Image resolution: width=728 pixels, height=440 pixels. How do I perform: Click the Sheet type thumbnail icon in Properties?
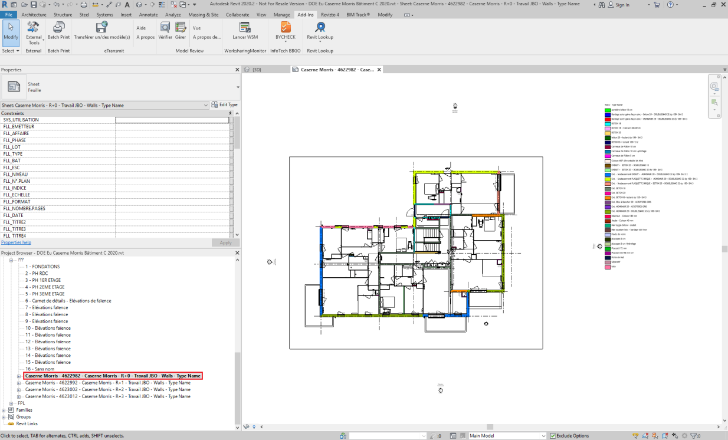[14, 87]
